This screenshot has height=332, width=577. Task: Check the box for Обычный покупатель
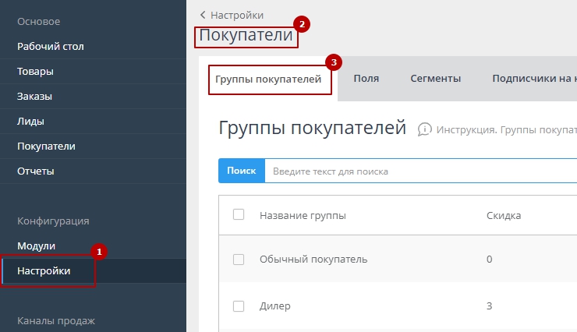pos(239,260)
